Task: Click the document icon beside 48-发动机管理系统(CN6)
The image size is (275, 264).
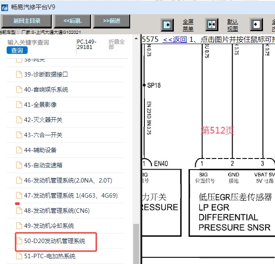Action: pyautogui.click(x=19, y=211)
